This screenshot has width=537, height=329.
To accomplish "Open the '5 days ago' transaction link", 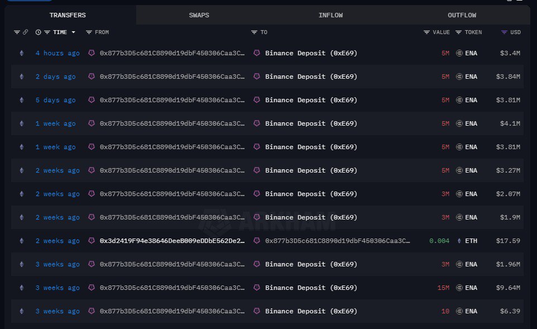I will coord(55,100).
